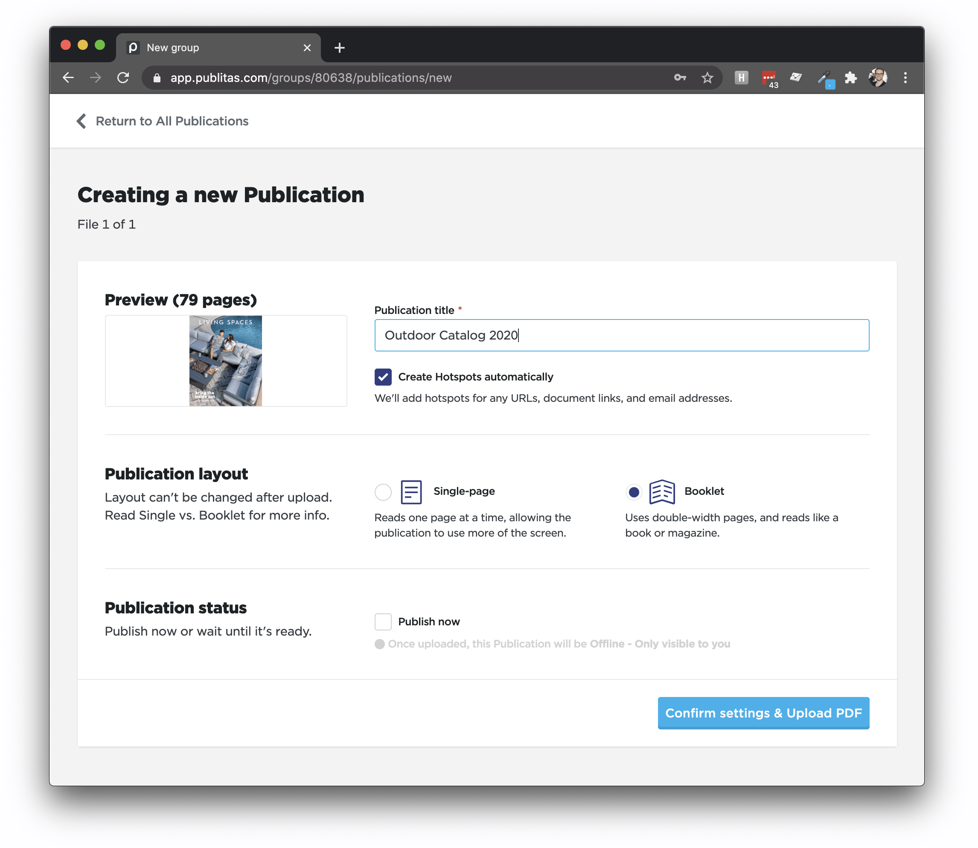Open the H browser extension
This screenshot has height=848, width=978.
[x=741, y=78]
